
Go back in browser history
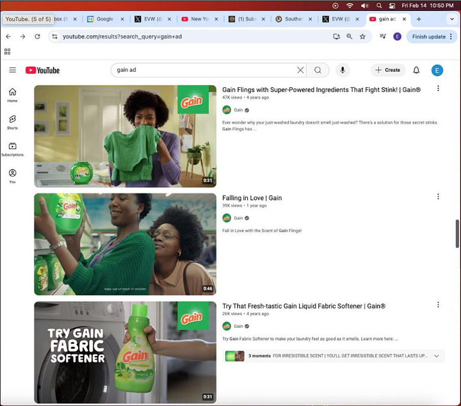click(8, 37)
